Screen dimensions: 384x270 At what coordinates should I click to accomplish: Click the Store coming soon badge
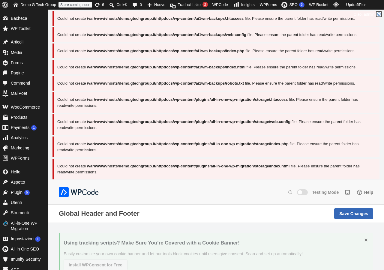coord(75,5)
